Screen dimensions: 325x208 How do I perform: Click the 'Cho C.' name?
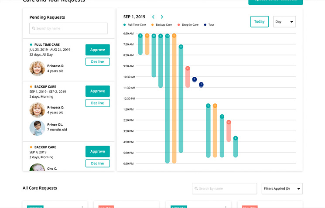click(x=52, y=169)
